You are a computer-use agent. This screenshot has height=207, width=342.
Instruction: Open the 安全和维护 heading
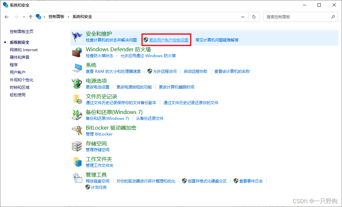point(99,34)
